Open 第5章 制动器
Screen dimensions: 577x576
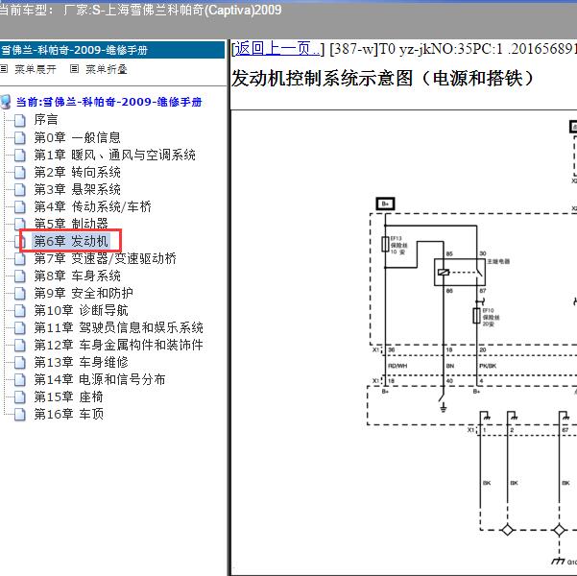click(x=71, y=224)
